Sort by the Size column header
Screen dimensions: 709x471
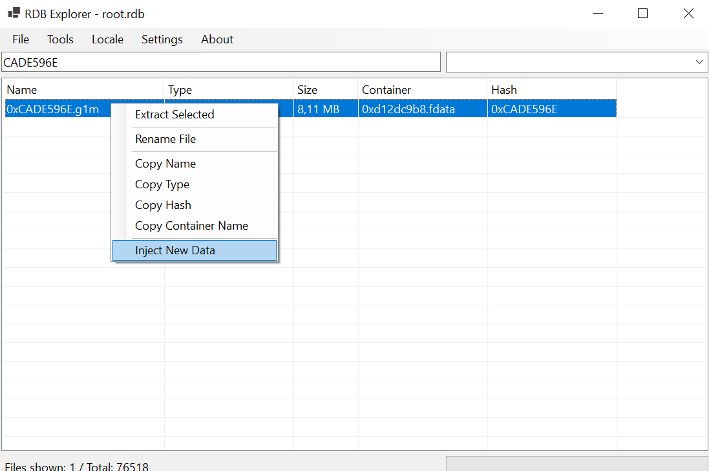(326, 89)
